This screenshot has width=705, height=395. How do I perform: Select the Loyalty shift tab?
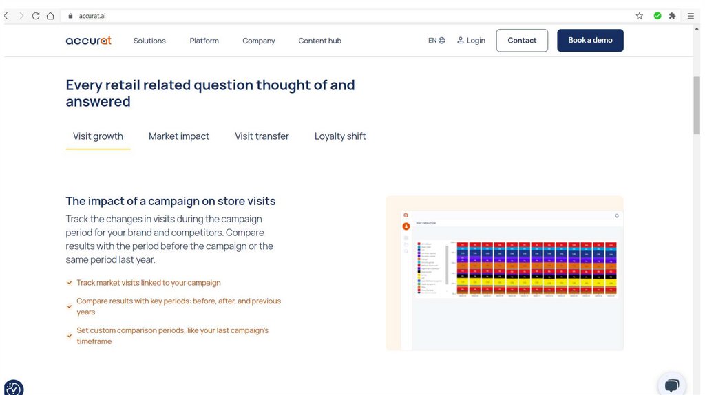click(340, 136)
